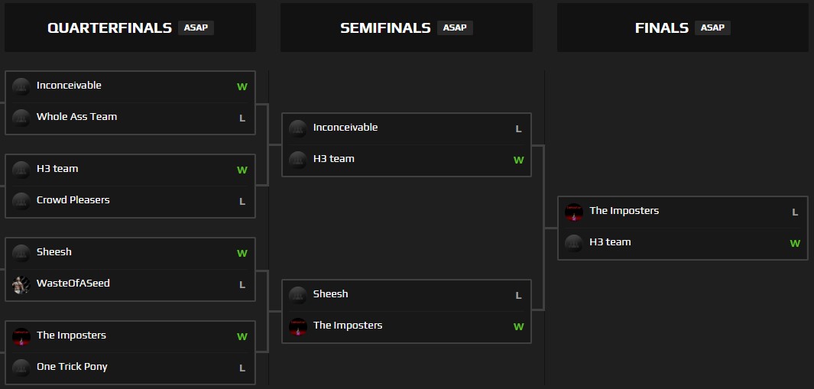
Task: Open the Whole Ass Team name link
Action: pos(76,117)
